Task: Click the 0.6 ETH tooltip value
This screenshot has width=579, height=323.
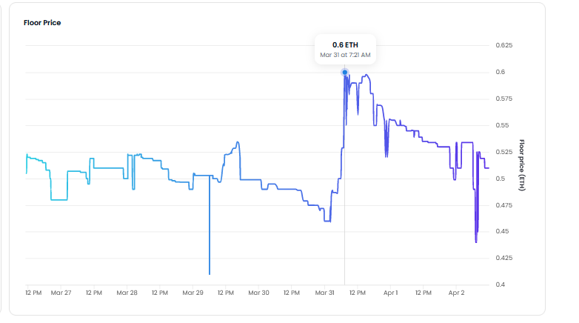Action: point(345,45)
